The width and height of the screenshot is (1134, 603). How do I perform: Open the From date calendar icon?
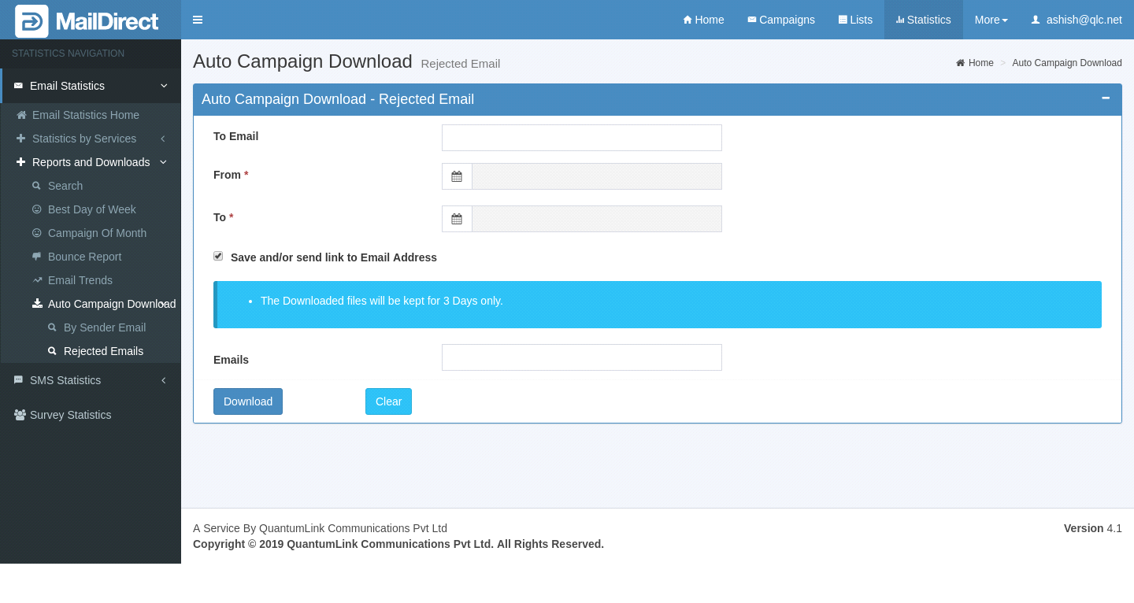(x=457, y=176)
